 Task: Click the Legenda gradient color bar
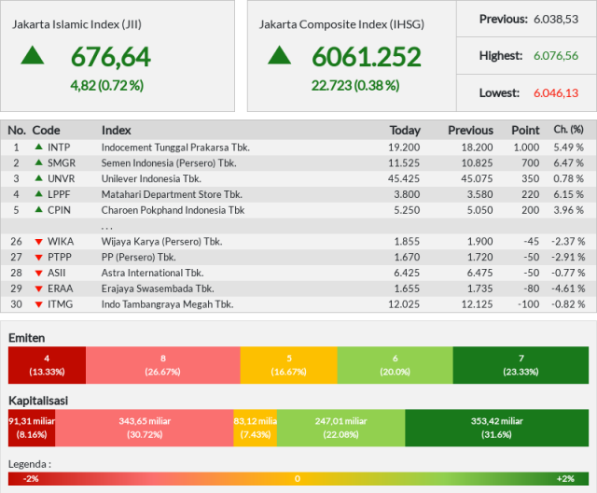pos(298,478)
